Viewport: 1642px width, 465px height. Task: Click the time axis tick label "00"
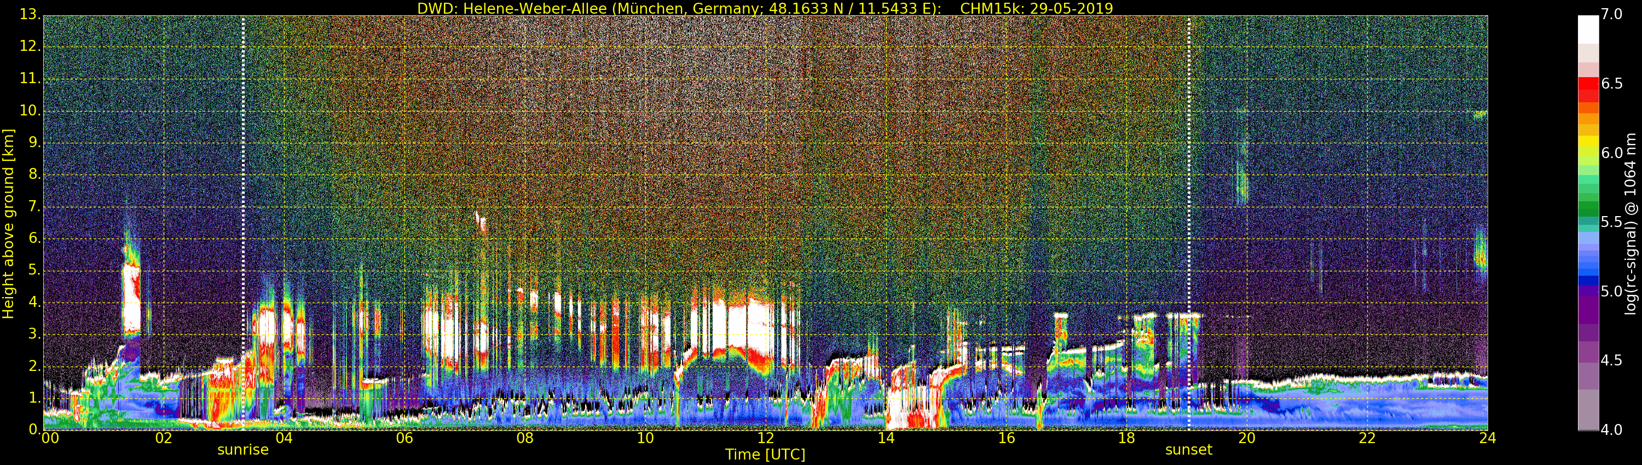(50, 438)
